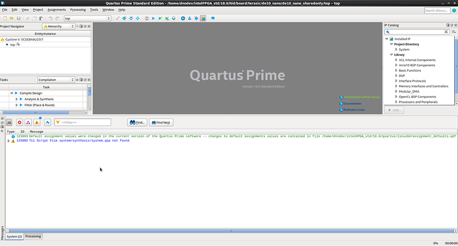This screenshot has height=246, width=458.
Task: Open the File menu
Action: pos(5,10)
